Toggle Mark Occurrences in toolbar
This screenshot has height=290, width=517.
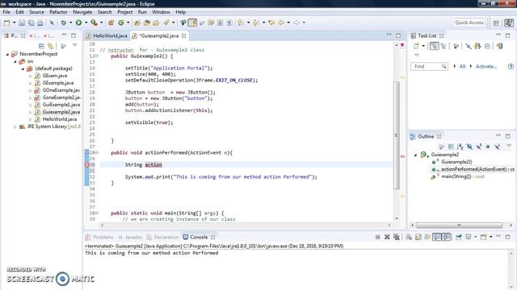tap(192, 23)
